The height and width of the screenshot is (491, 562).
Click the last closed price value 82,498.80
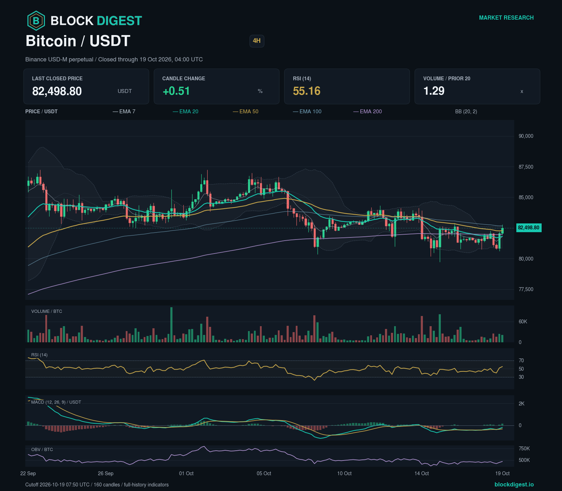coord(57,91)
